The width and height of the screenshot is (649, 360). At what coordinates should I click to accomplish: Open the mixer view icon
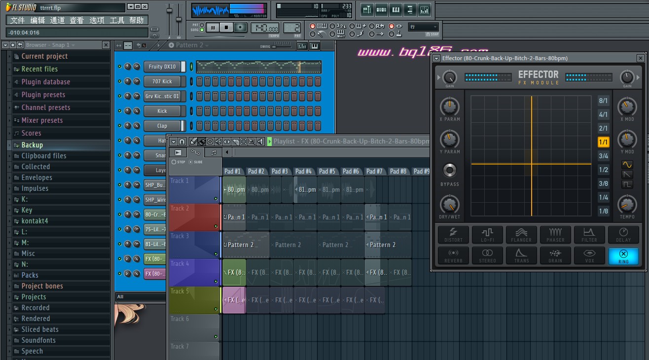[424, 9]
